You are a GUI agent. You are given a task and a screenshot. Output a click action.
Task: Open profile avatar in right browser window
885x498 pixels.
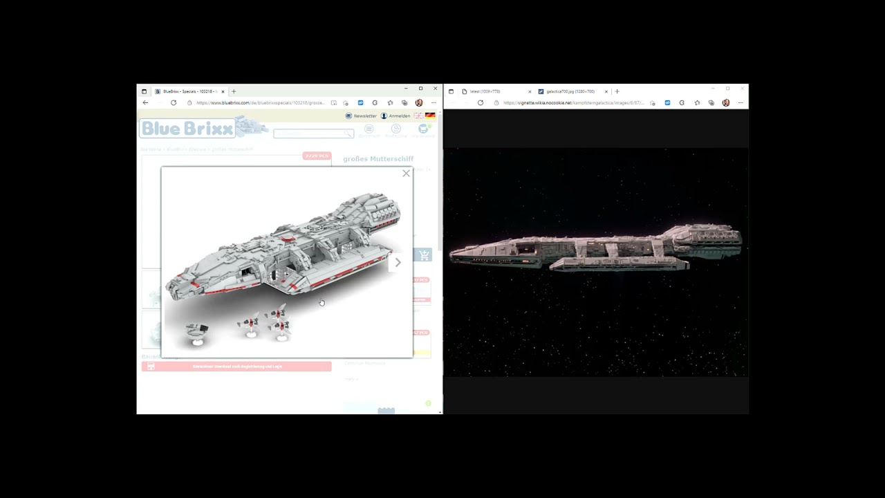coord(726,102)
